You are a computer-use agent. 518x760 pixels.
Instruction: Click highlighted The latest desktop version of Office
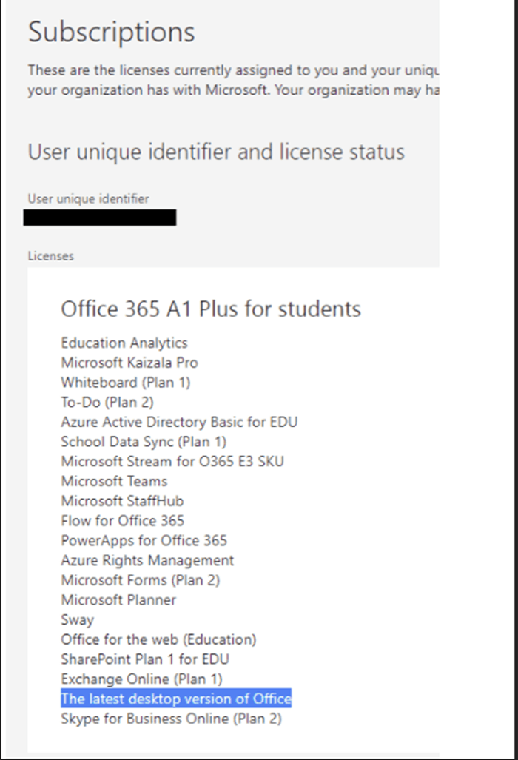[176, 699]
